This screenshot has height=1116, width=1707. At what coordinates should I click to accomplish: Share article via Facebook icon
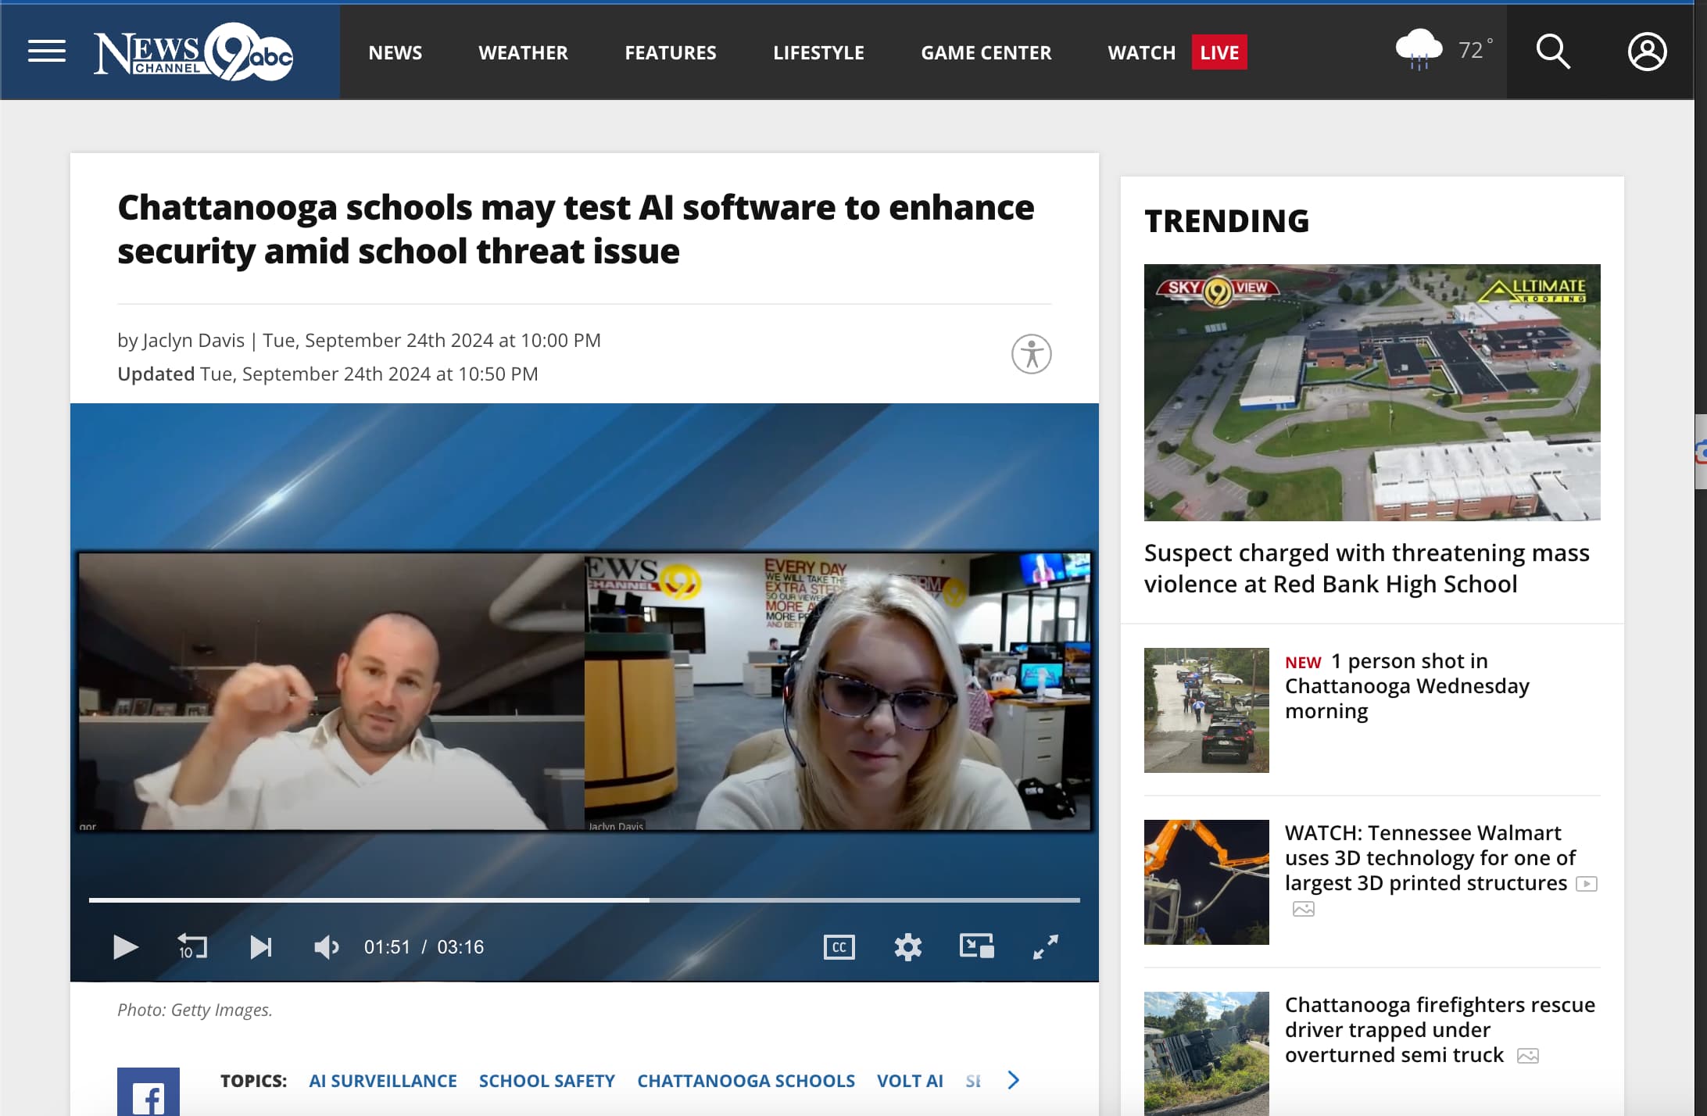click(148, 1093)
